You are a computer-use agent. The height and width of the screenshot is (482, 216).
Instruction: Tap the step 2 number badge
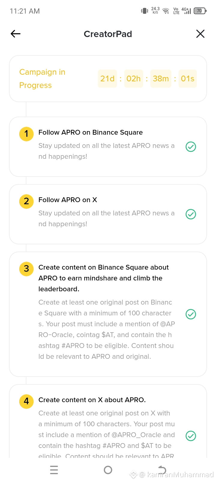pos(26,201)
